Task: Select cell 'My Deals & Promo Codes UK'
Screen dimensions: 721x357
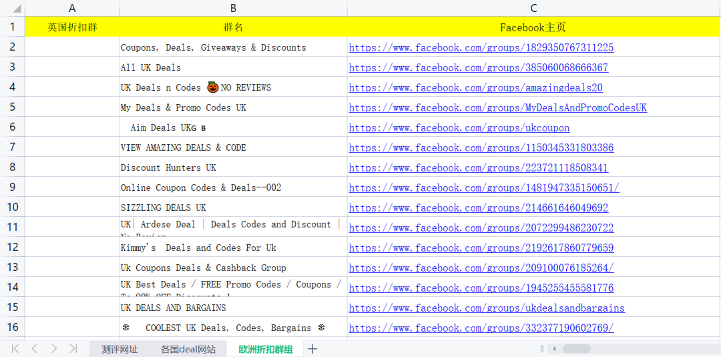Action: click(x=233, y=107)
